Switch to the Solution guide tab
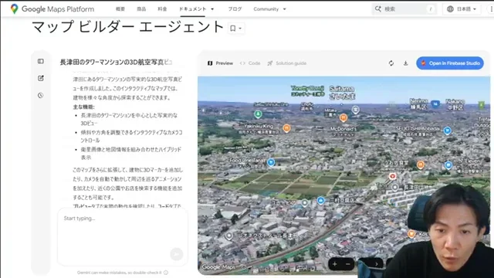The image size is (494, 278). click(286, 63)
